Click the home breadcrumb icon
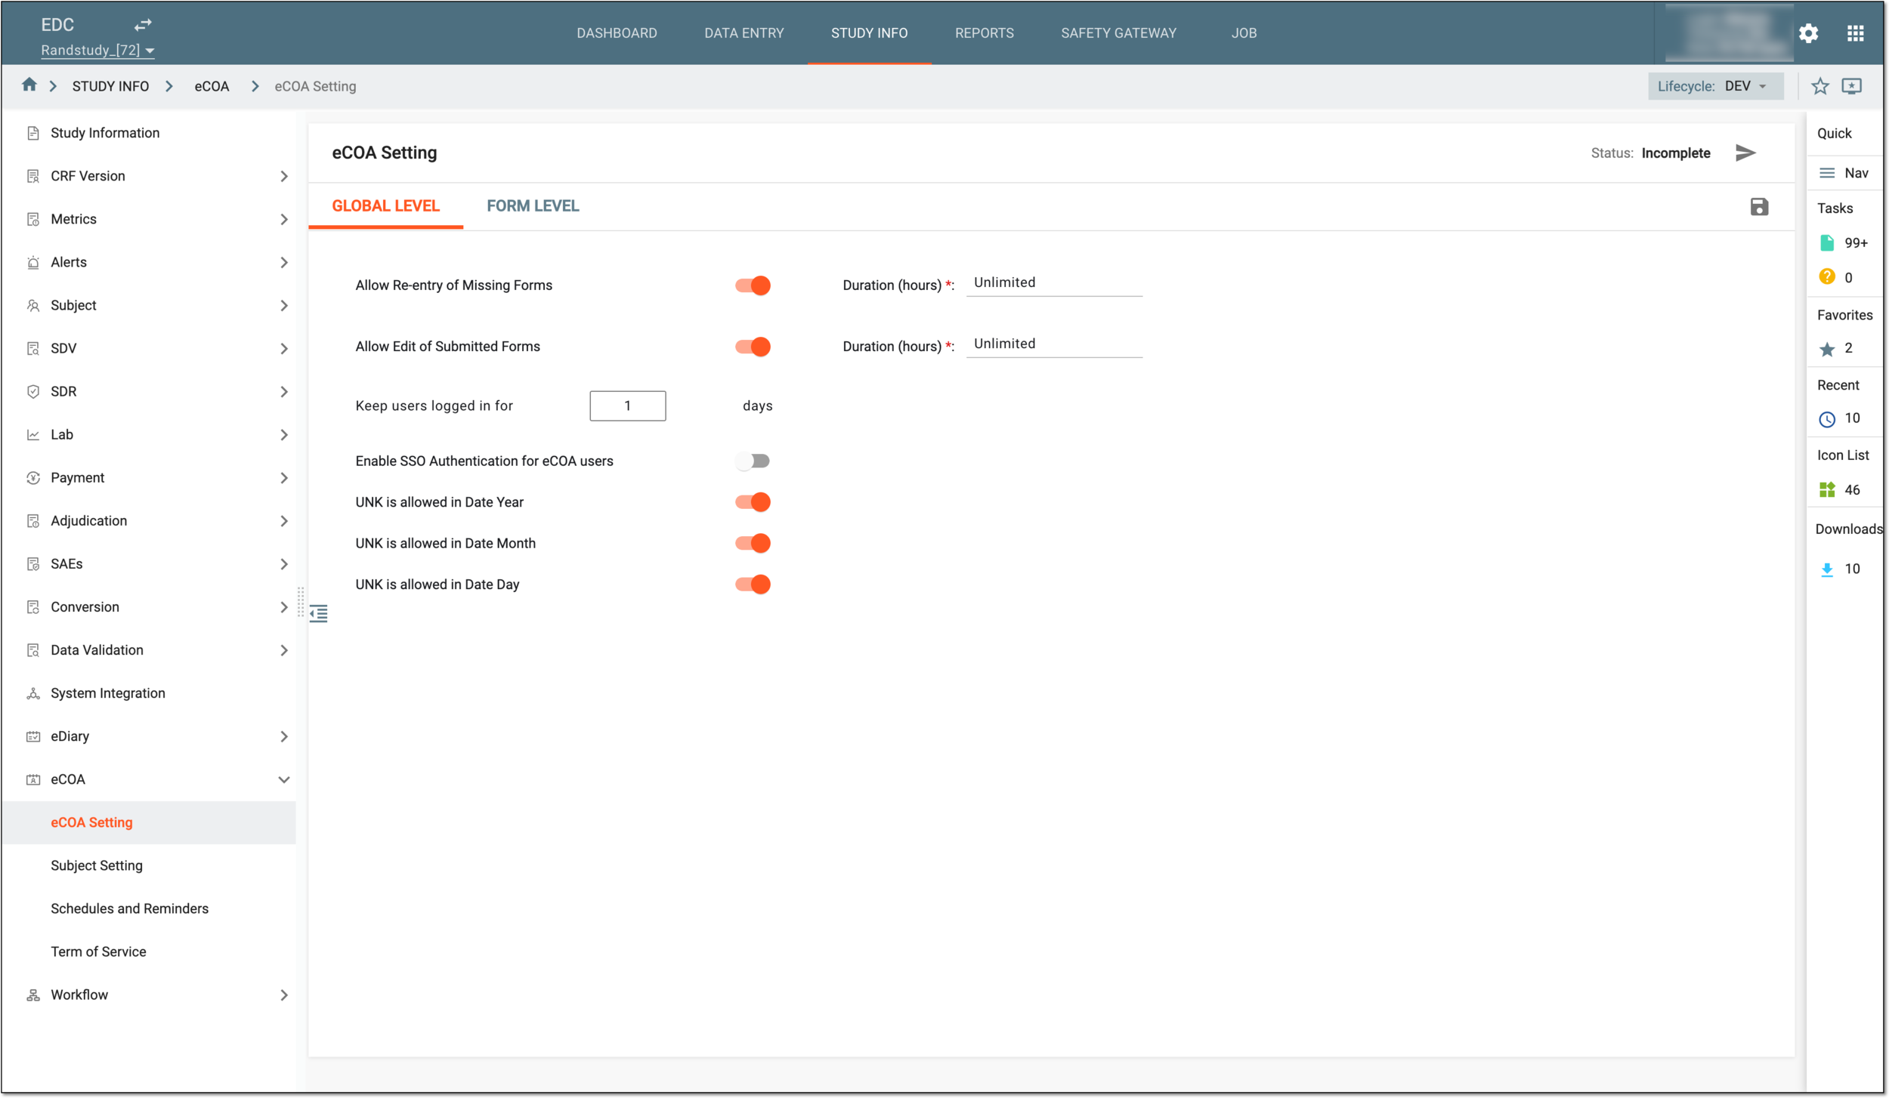This screenshot has width=1889, height=1098. (29, 85)
